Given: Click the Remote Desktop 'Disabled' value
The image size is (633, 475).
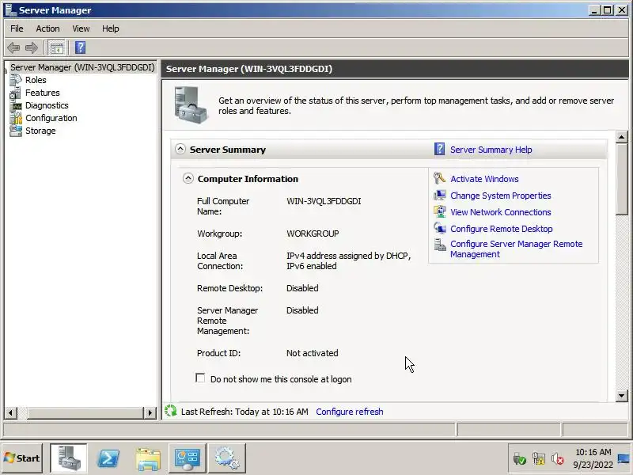Looking at the screenshot, I should [302, 288].
